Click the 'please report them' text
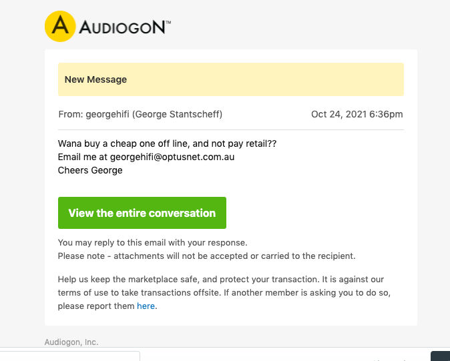This screenshot has width=450, height=361. (x=96, y=306)
